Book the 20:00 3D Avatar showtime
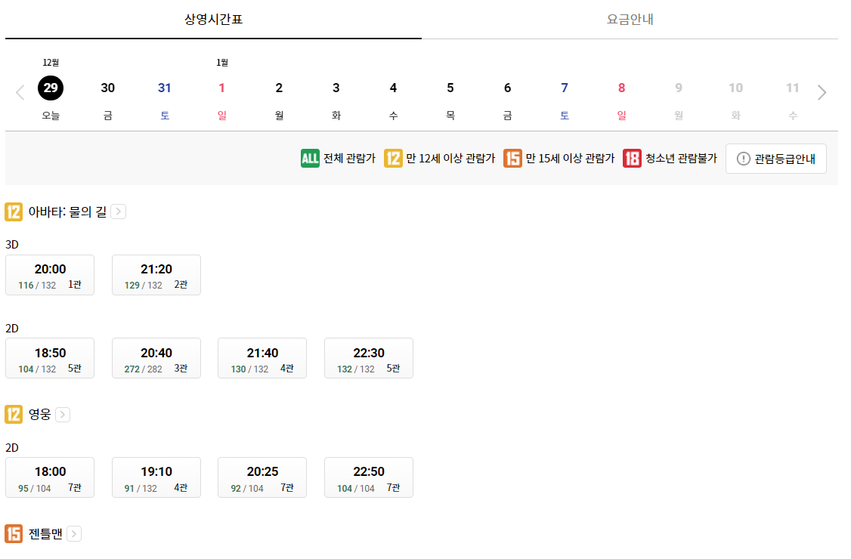This screenshot has height=559, width=851. [50, 275]
